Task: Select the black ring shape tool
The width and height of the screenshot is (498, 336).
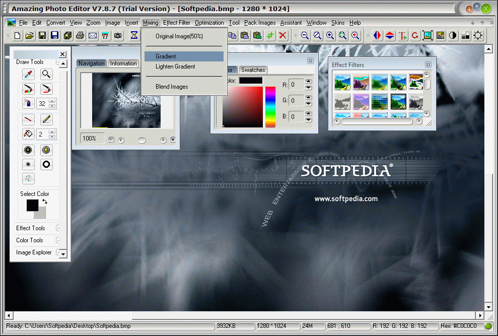Action: point(46,164)
